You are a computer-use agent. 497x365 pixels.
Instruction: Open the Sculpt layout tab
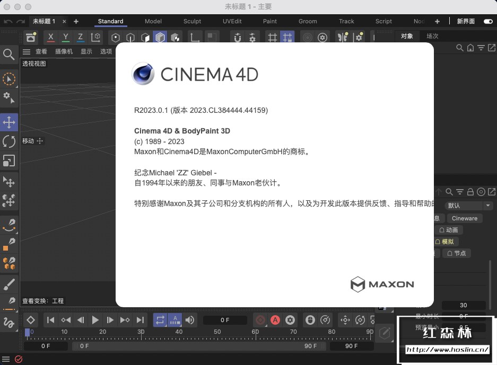tap(192, 21)
